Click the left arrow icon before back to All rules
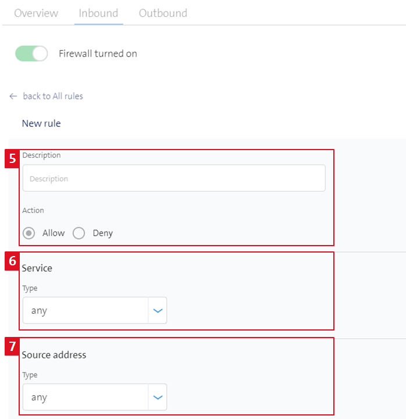The image size is (406, 419). (13, 96)
